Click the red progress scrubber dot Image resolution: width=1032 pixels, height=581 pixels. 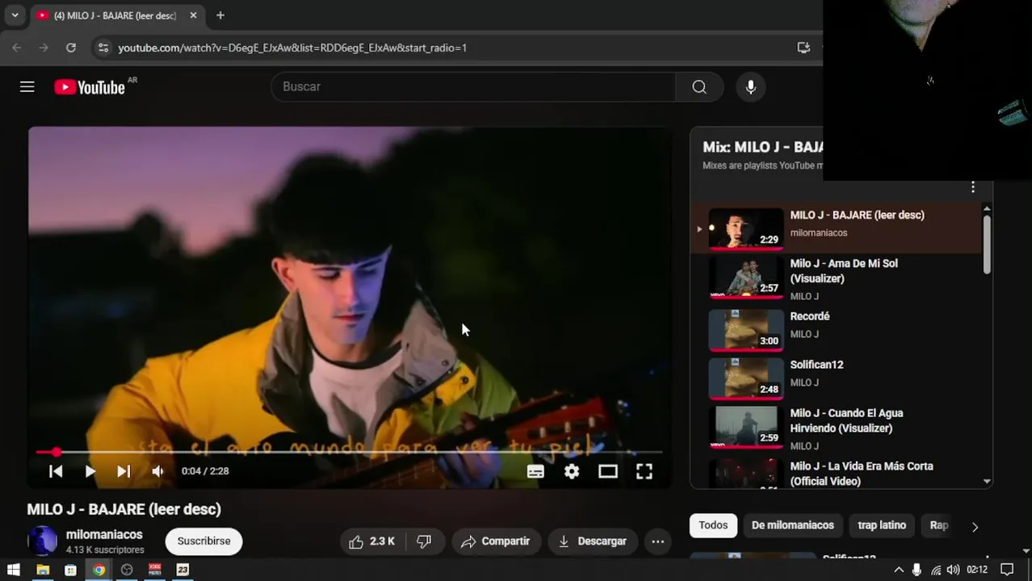point(56,452)
